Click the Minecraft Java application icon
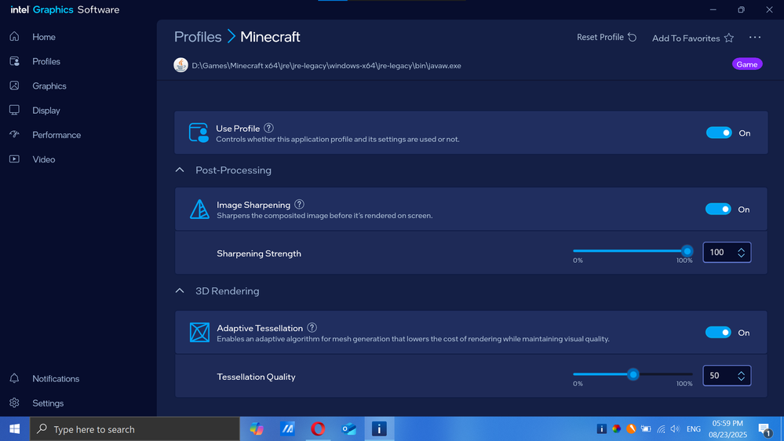 click(x=181, y=65)
